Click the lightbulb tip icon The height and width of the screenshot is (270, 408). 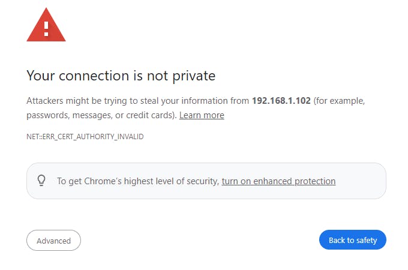click(x=41, y=181)
